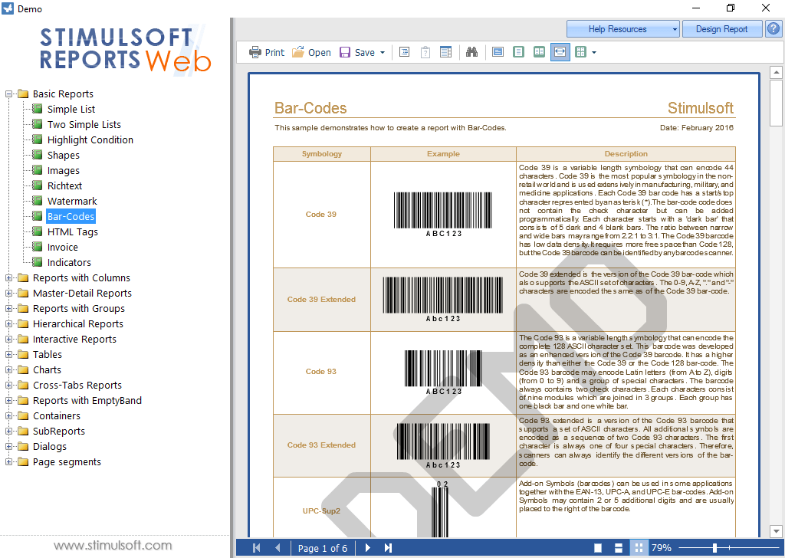The image size is (785, 558).
Task: Switch to single page view mode
Action: pyautogui.click(x=499, y=52)
